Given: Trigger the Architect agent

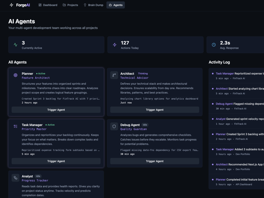Looking at the screenshot, I should click(x=154, y=110).
